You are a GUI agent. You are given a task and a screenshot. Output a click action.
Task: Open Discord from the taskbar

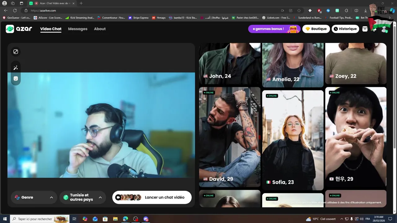click(x=146, y=219)
